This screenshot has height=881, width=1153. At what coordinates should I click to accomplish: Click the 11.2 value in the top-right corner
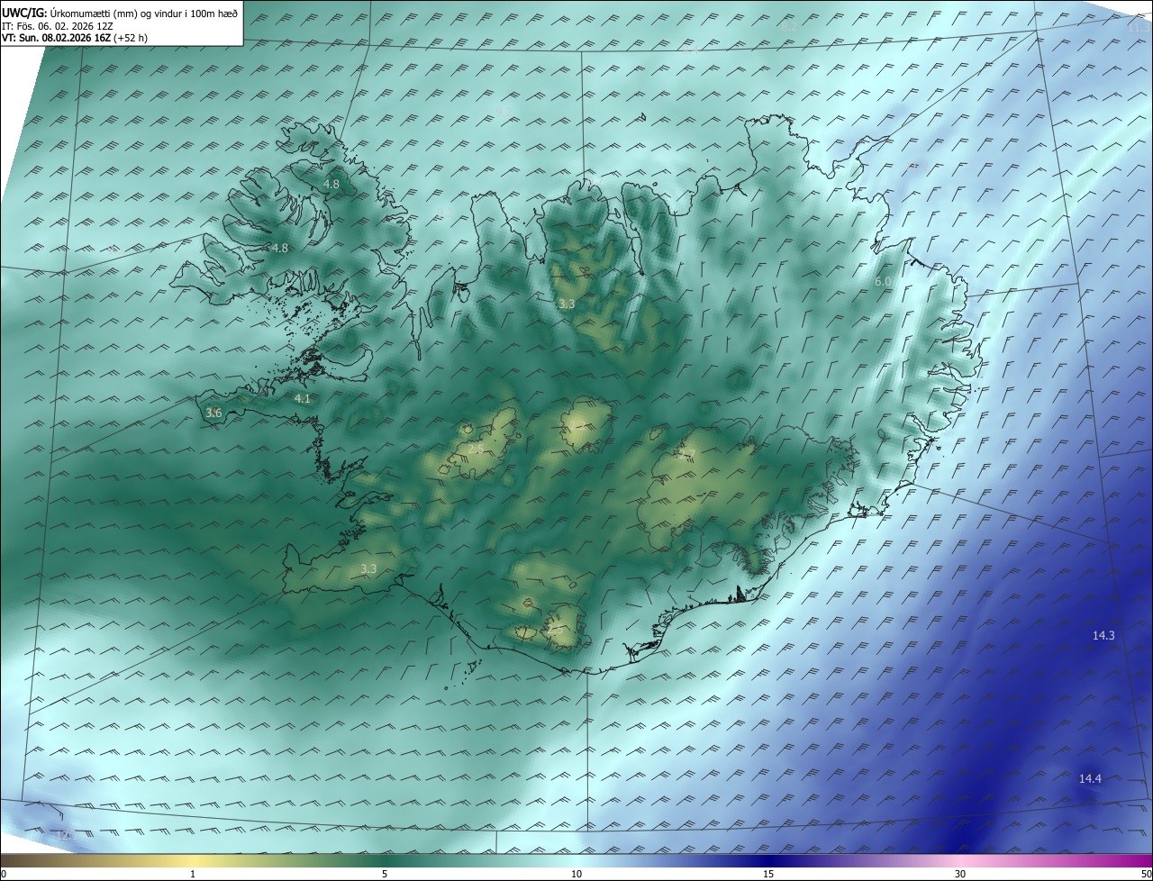tap(1139, 27)
